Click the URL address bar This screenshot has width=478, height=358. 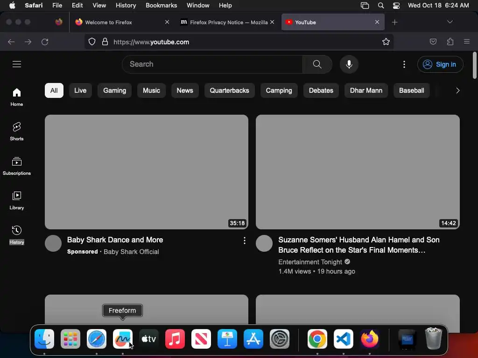pos(239,41)
